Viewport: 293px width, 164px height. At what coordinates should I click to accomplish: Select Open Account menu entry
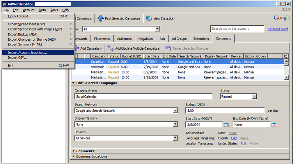[38, 16]
